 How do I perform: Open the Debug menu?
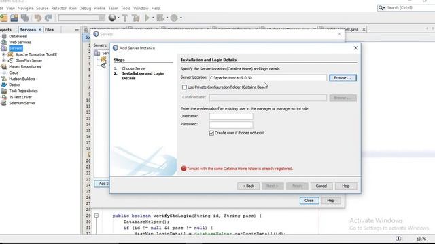pos(85,9)
